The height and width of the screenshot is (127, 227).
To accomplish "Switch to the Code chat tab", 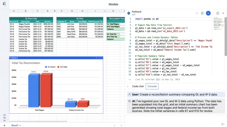I will [x=138, y=86].
